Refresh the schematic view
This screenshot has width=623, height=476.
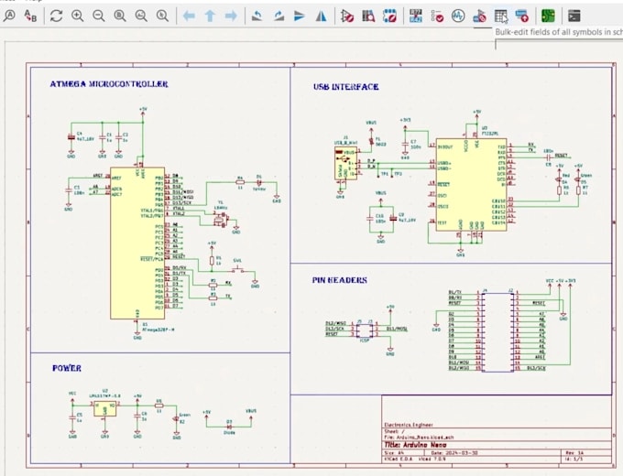coord(56,16)
